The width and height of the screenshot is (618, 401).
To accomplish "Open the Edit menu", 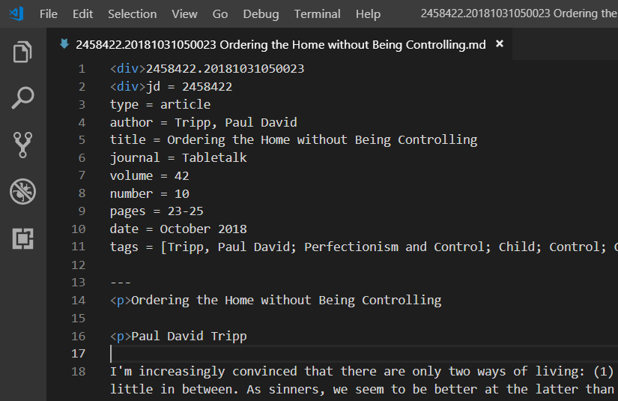I will click(x=82, y=14).
